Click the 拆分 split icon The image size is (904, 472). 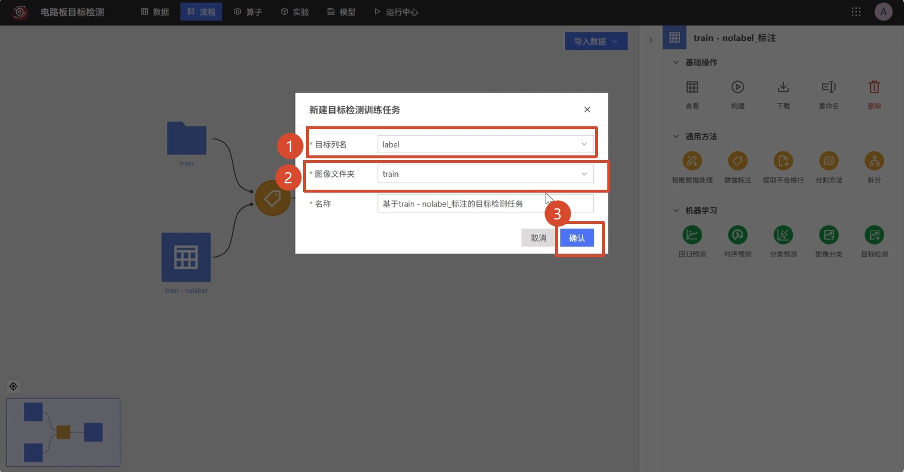[x=874, y=161]
